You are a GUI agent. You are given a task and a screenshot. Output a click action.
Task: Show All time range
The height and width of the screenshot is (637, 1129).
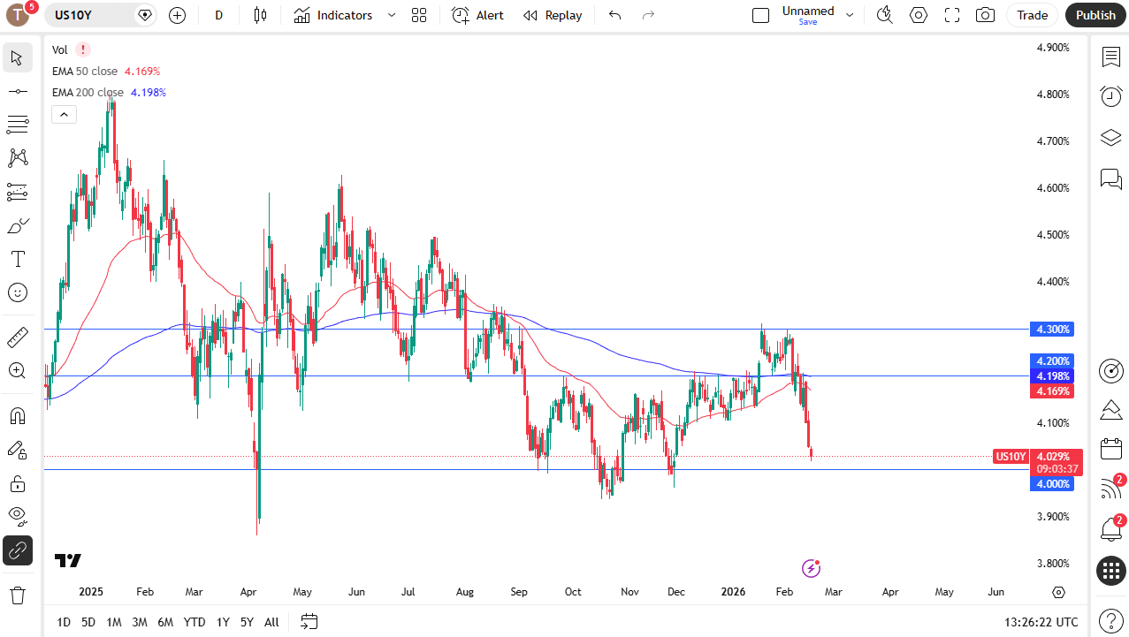point(271,622)
